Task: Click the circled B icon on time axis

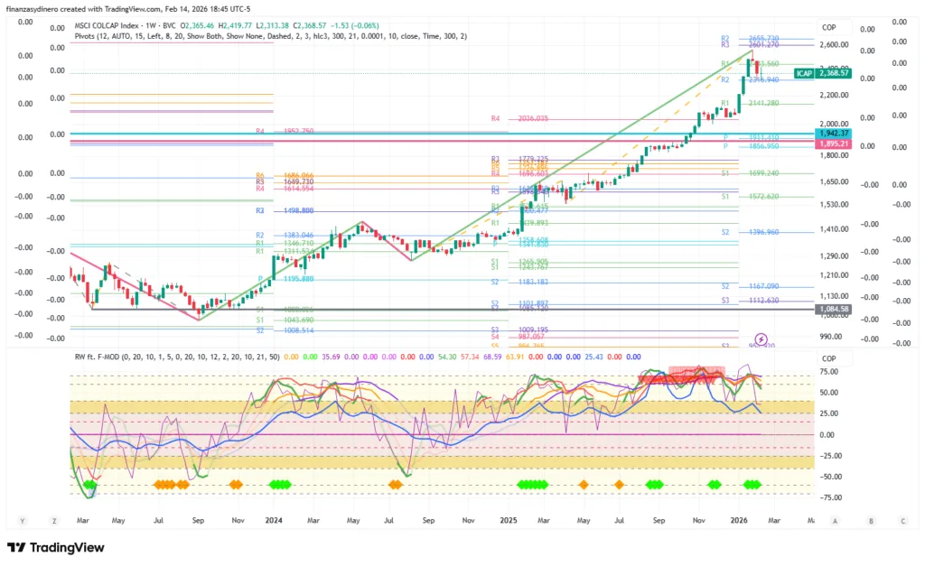Action: tap(870, 521)
